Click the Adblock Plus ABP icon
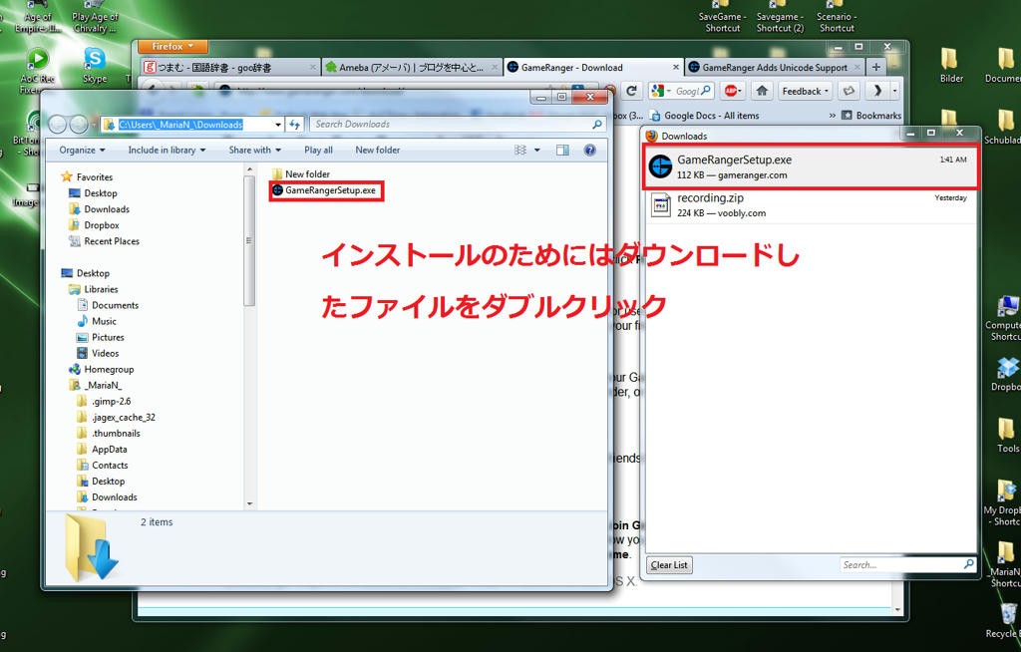The image size is (1021, 652). tap(732, 91)
